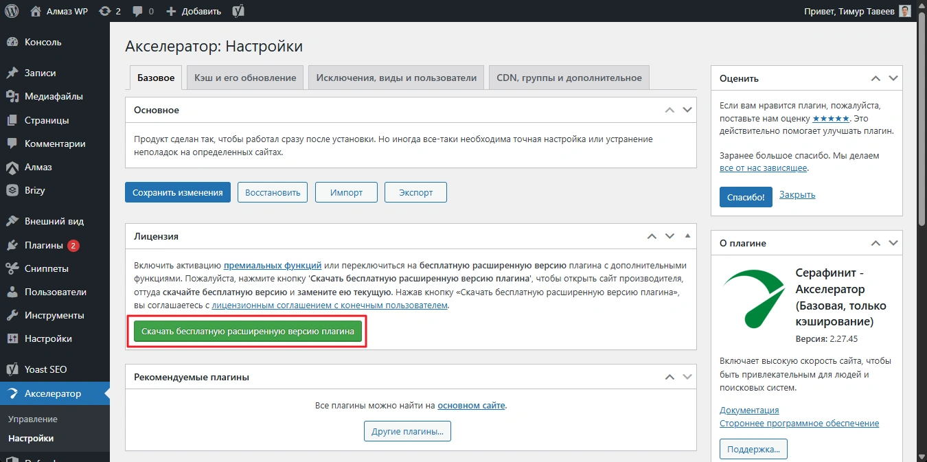Viewport: 927px width, 462px height.
Task: Open Brizy in the sidebar
Action: click(34, 190)
